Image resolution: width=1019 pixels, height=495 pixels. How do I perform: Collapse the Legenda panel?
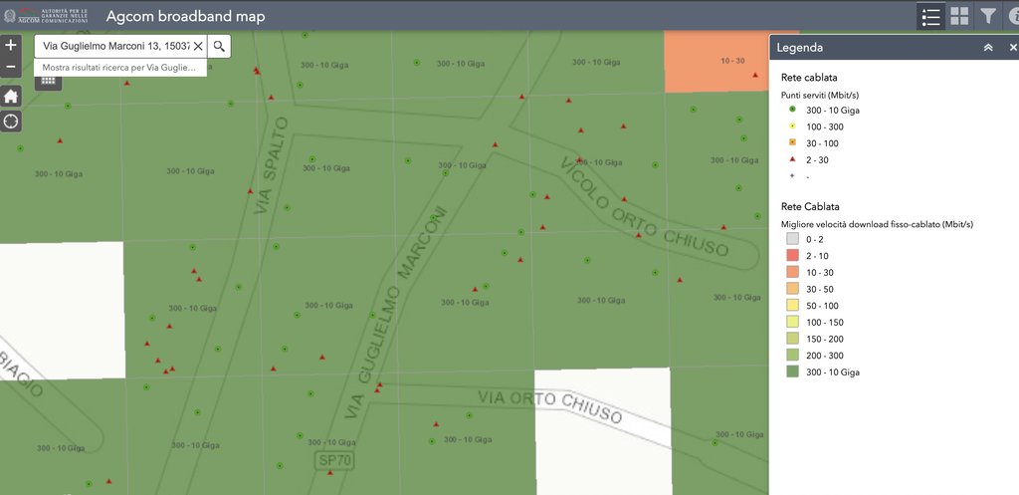pyautogui.click(x=987, y=48)
